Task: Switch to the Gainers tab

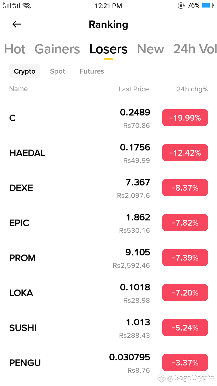Action: [x=57, y=49]
